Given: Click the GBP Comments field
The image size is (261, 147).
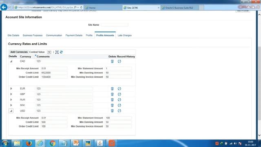Looking at the screenshot, I should 64,94.
